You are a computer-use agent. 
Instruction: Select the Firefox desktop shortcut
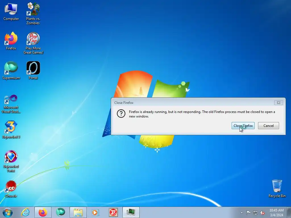pos(11,41)
